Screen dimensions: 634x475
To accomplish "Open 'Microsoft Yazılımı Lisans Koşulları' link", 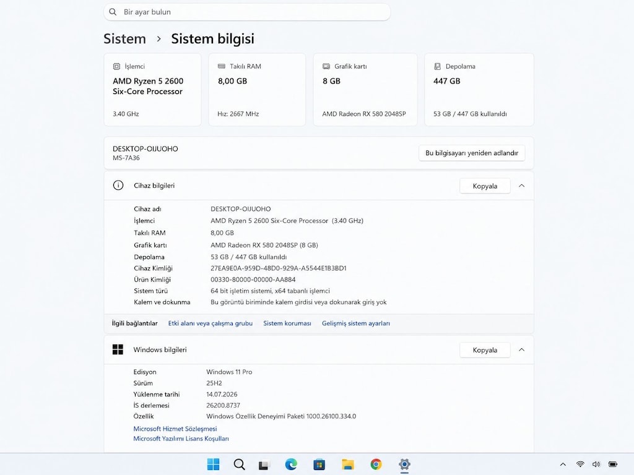I will point(181,439).
